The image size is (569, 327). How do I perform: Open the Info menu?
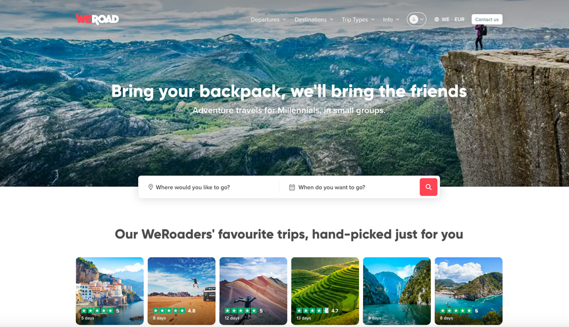pos(391,19)
